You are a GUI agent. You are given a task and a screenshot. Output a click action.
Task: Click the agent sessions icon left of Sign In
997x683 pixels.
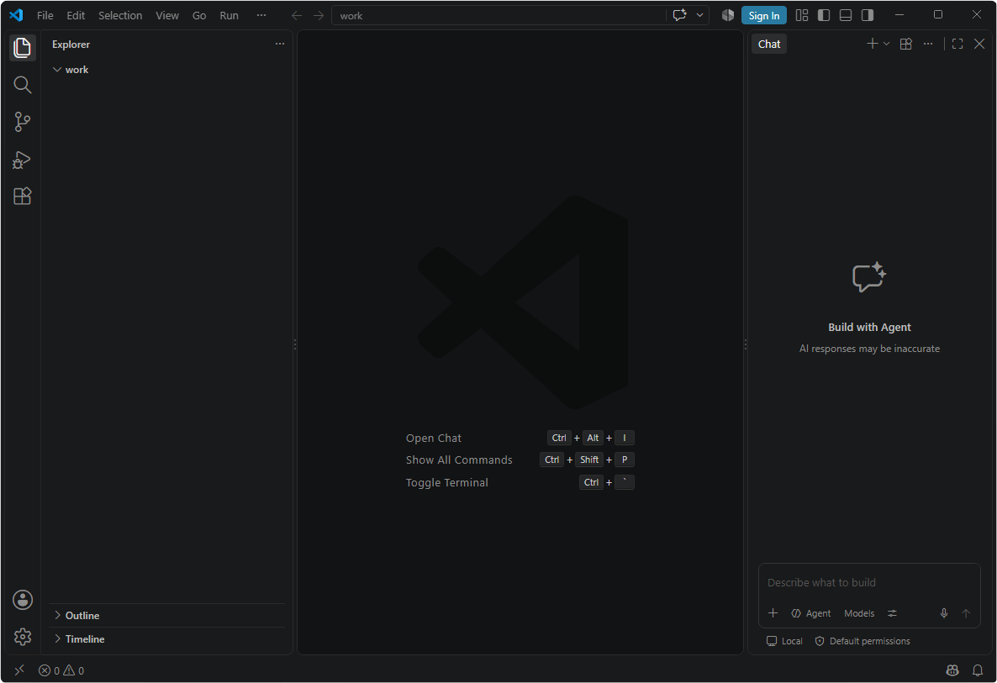[728, 15]
